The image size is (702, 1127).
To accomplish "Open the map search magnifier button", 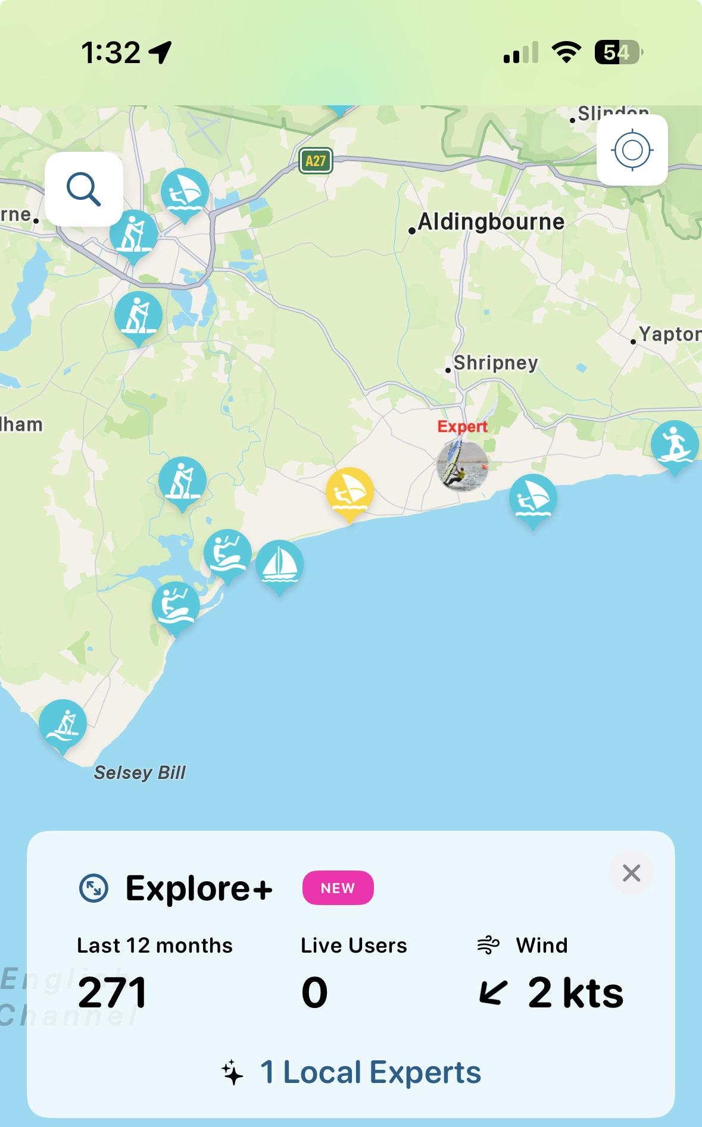I will [84, 189].
